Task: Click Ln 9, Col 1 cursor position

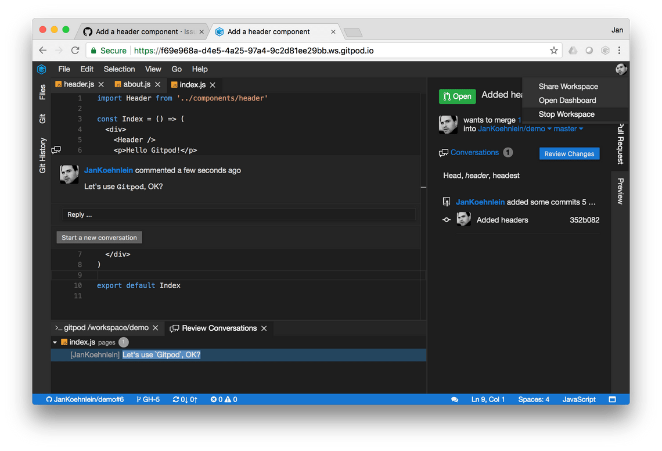Action: (488, 399)
